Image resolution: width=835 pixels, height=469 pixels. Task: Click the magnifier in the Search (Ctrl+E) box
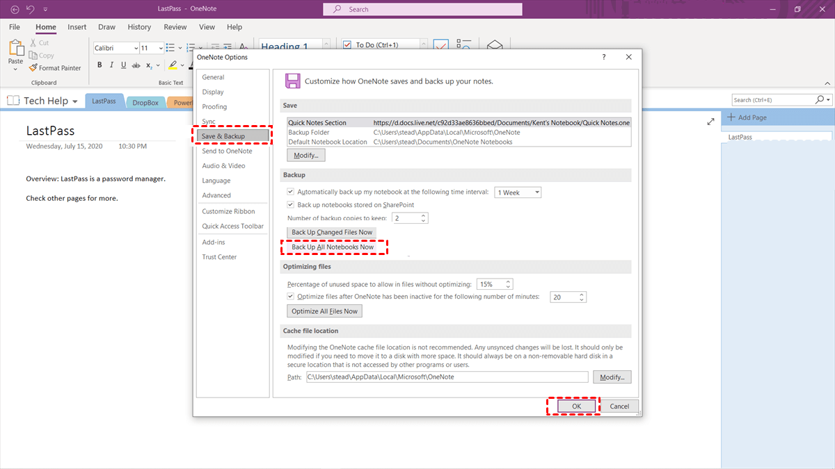tap(819, 100)
